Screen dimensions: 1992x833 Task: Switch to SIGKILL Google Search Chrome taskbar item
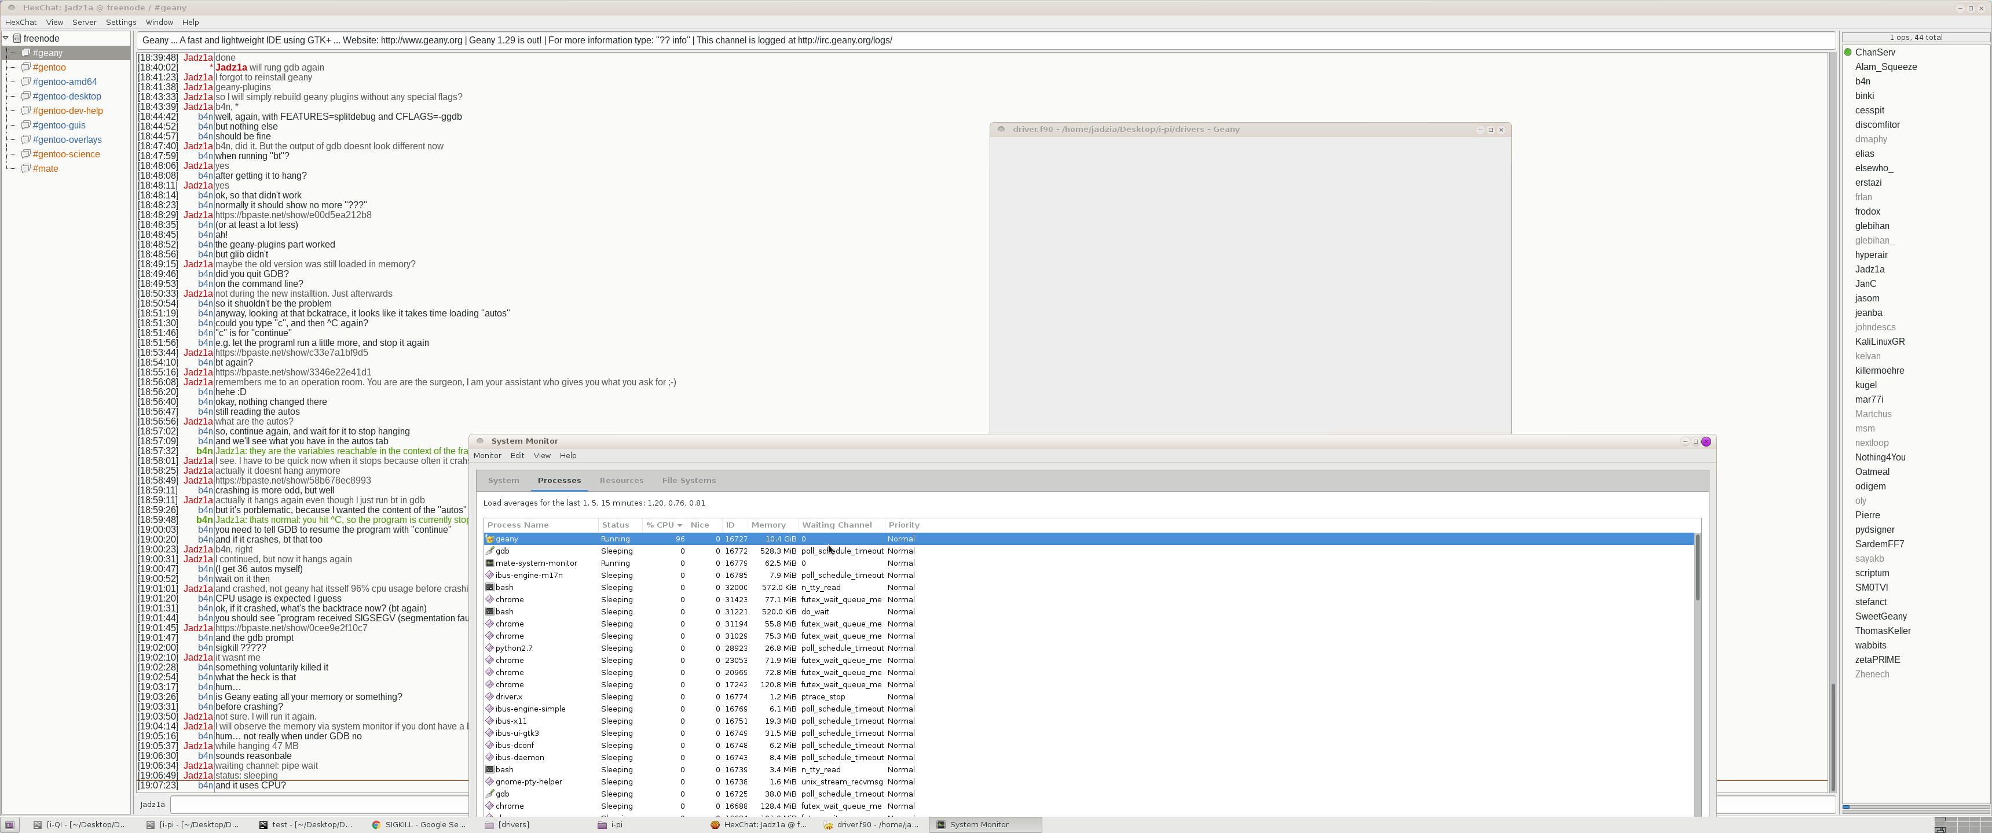(x=419, y=824)
